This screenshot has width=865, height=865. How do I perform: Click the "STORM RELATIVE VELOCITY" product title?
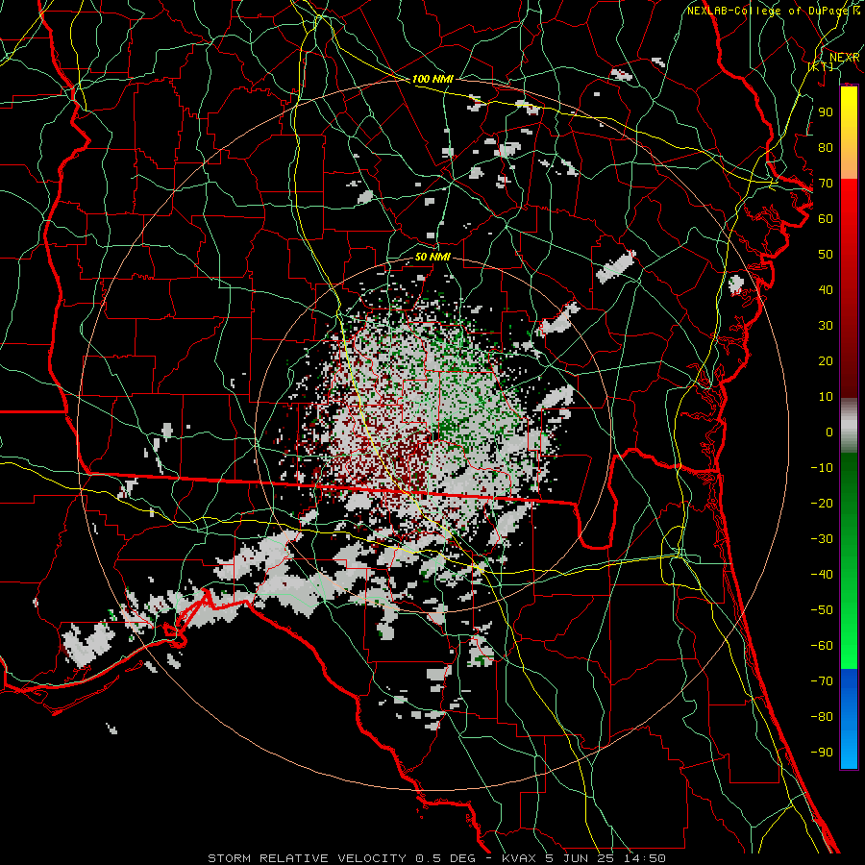coord(307,858)
